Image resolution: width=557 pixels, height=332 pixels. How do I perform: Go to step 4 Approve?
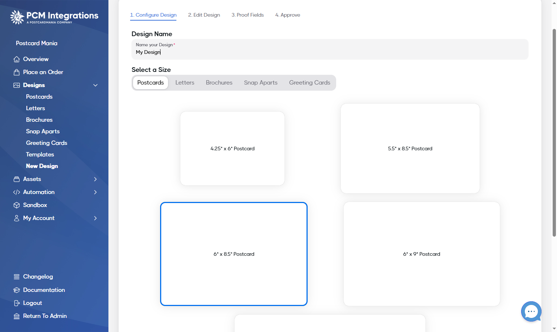click(x=288, y=15)
